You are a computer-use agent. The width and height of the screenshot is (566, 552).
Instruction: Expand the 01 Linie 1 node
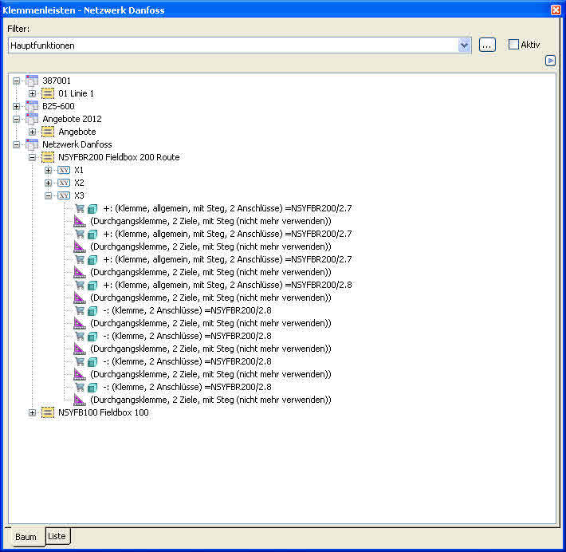pyautogui.click(x=32, y=93)
